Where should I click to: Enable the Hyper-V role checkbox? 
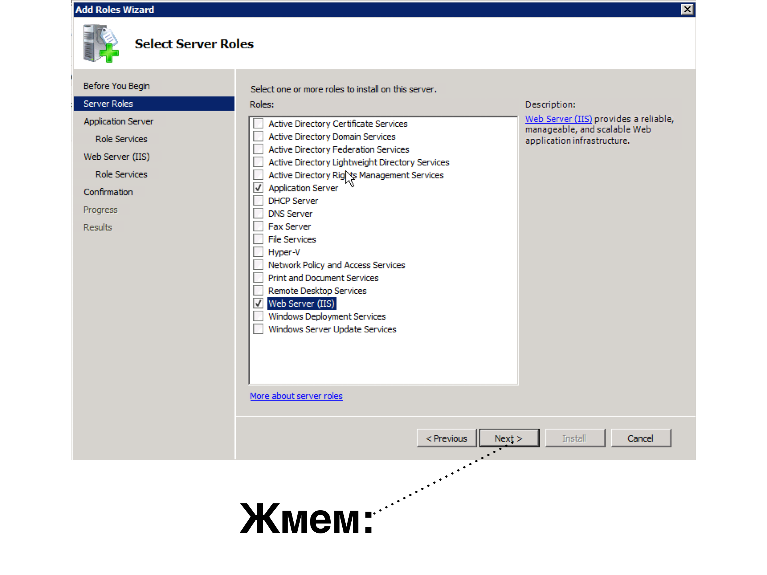(258, 252)
